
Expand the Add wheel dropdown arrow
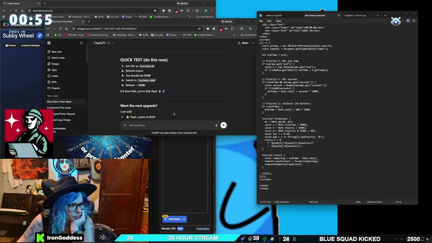pyautogui.click(x=184, y=219)
